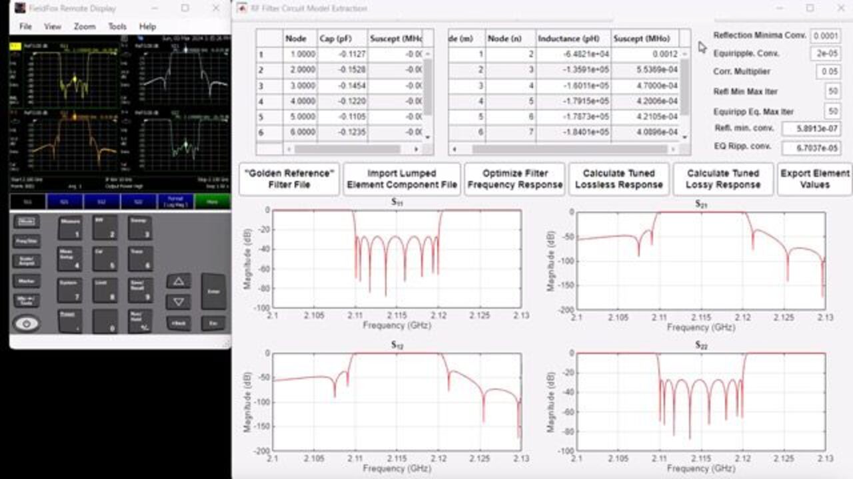853x479 pixels.
Task: Click "Golden Reference" Filter File button
Action: click(289, 179)
